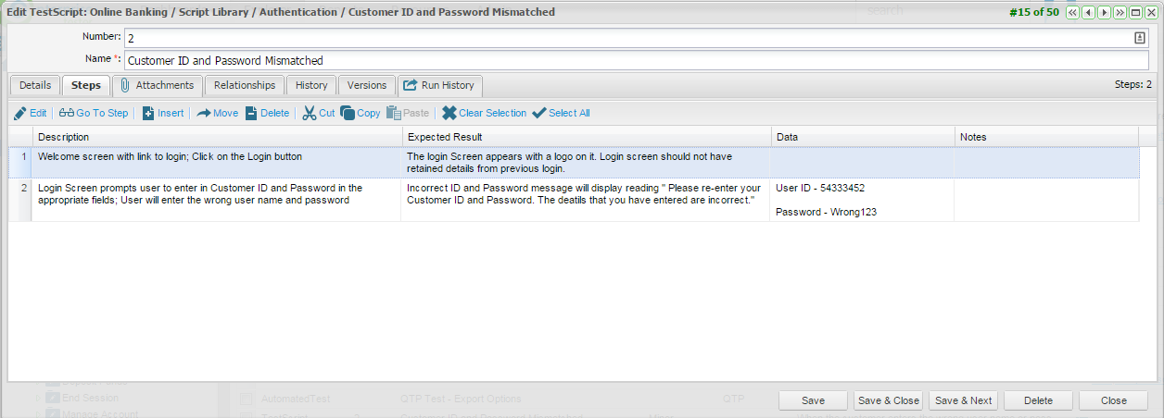The image size is (1164, 418).
Task: Jump to first record with double-left arrow
Action: [1073, 12]
